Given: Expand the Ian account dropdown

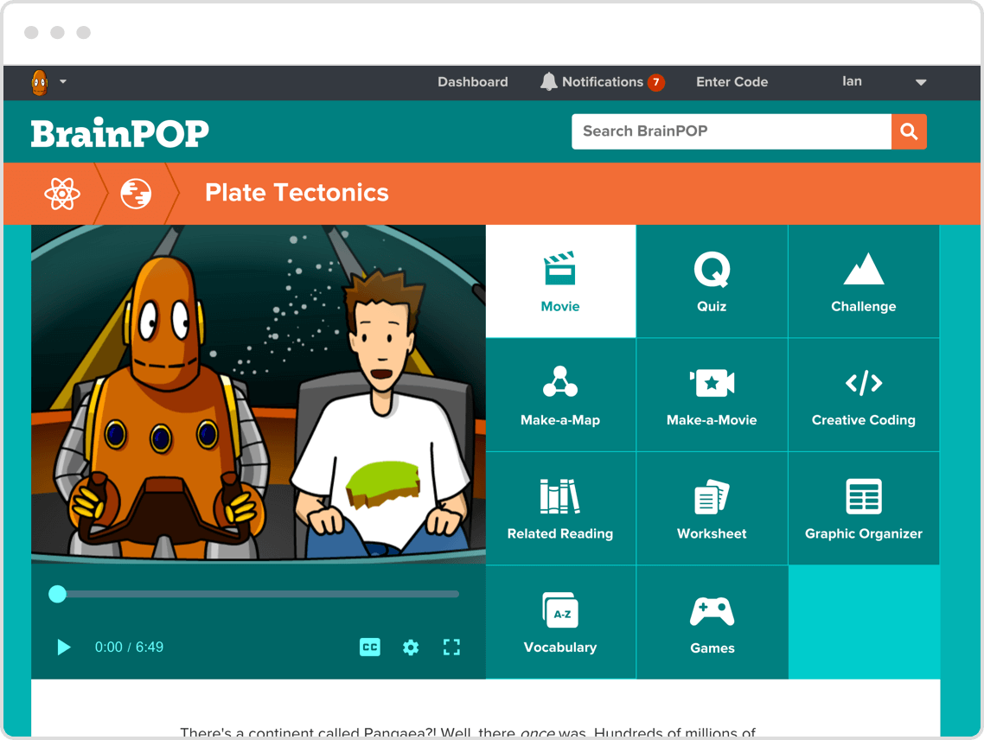Looking at the screenshot, I should point(920,82).
